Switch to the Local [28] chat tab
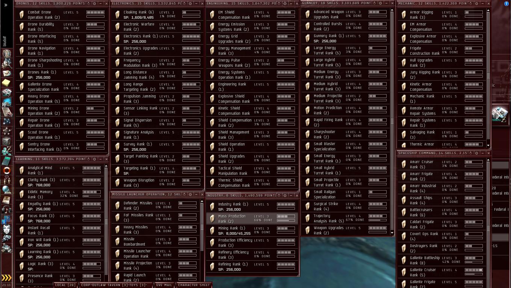This screenshot has height=288, width=511. pyautogui.click(x=65, y=285)
